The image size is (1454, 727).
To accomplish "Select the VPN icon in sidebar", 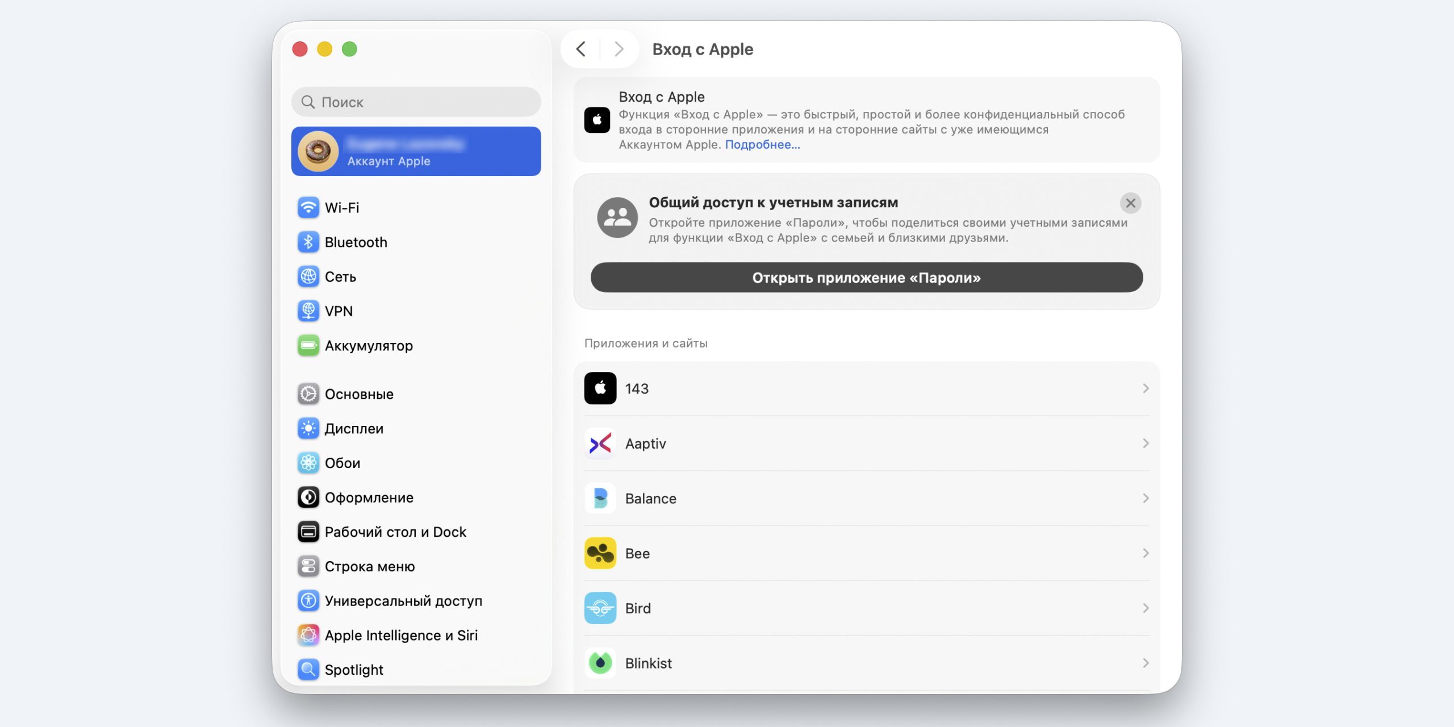I will coord(308,311).
